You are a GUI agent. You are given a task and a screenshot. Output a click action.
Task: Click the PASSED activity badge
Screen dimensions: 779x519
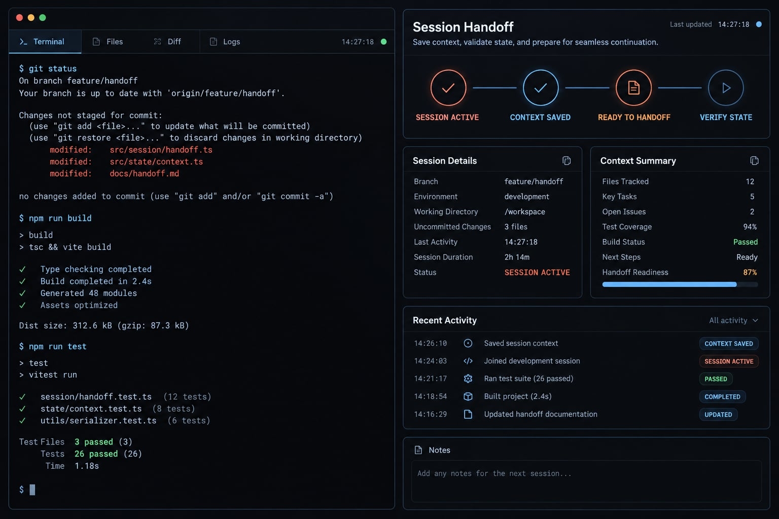tap(716, 379)
